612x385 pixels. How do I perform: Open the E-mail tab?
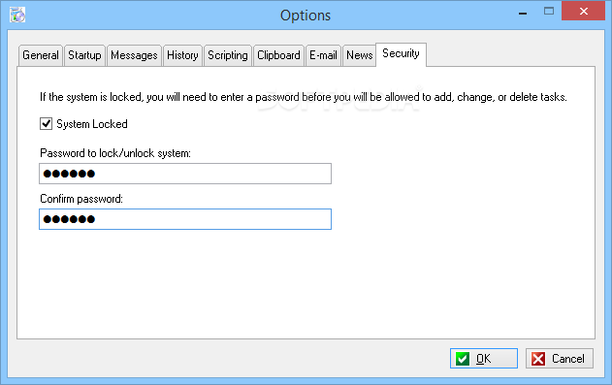[x=323, y=55]
